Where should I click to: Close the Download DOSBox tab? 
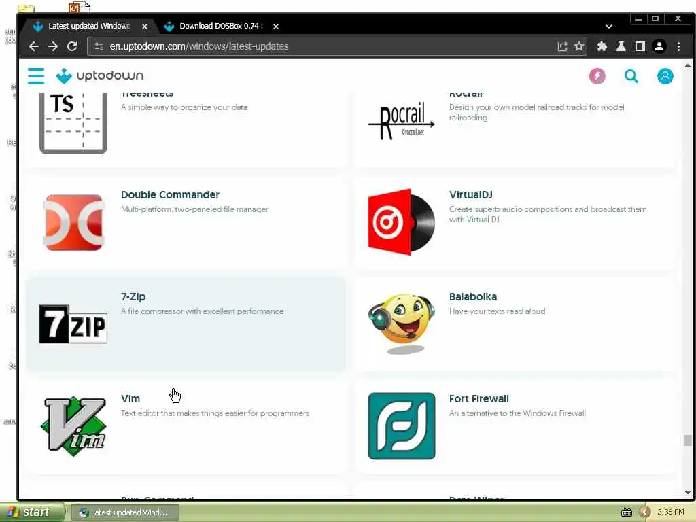click(x=276, y=27)
